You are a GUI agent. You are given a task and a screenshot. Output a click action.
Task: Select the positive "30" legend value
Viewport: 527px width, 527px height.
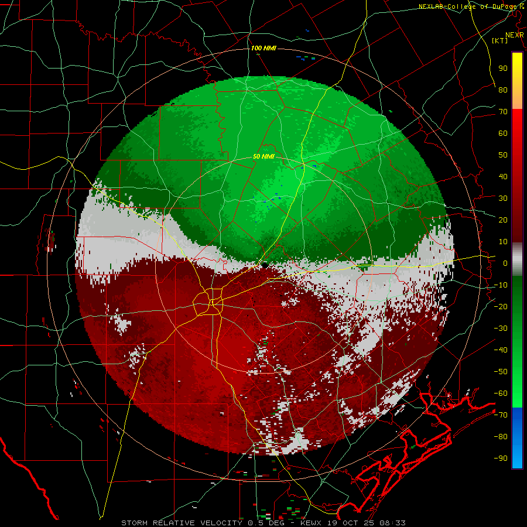[x=503, y=199]
